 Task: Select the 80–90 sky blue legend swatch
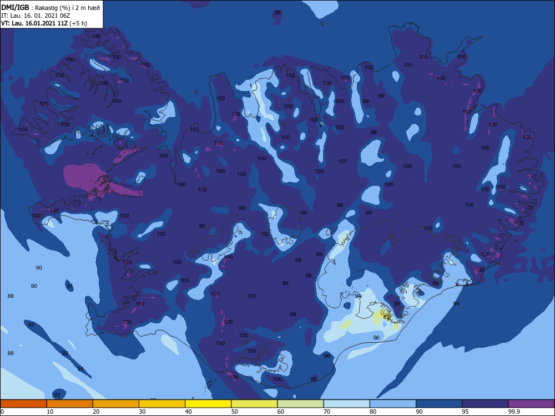(x=393, y=404)
